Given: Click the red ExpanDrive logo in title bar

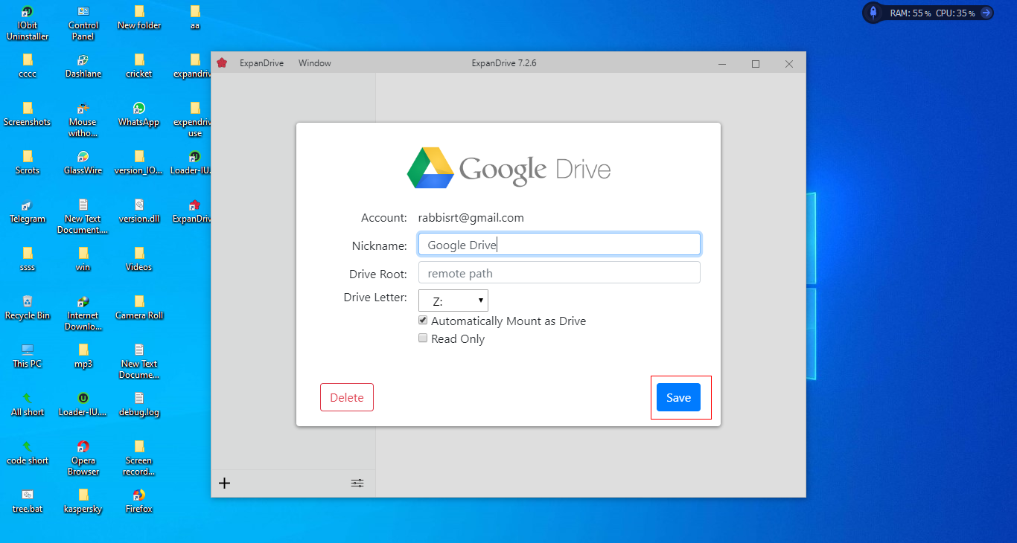Looking at the screenshot, I should coord(222,63).
